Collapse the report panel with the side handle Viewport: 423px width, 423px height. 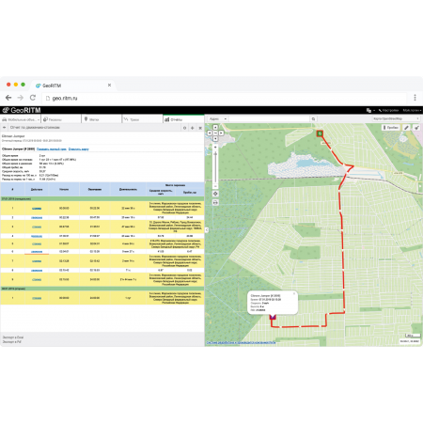[207, 230]
